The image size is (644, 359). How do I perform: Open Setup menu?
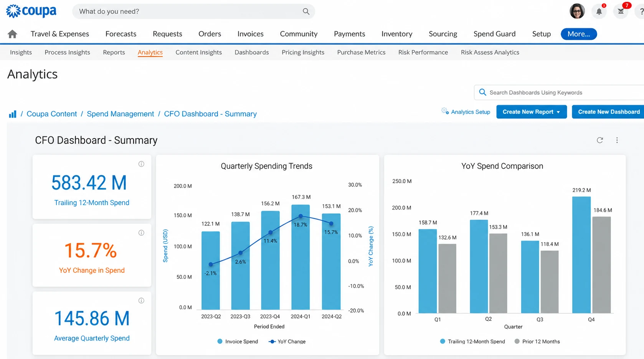tap(541, 34)
